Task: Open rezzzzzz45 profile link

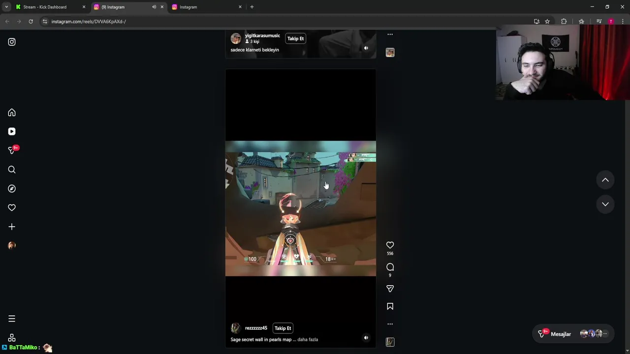Action: [x=256, y=328]
